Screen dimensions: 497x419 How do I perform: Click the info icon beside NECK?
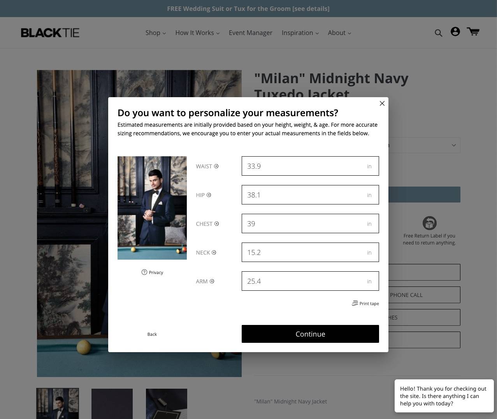coord(214,253)
